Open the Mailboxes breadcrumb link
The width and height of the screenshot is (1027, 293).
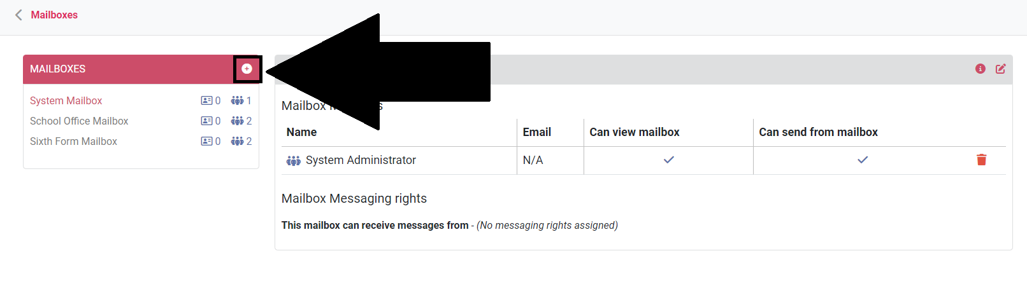click(x=54, y=15)
